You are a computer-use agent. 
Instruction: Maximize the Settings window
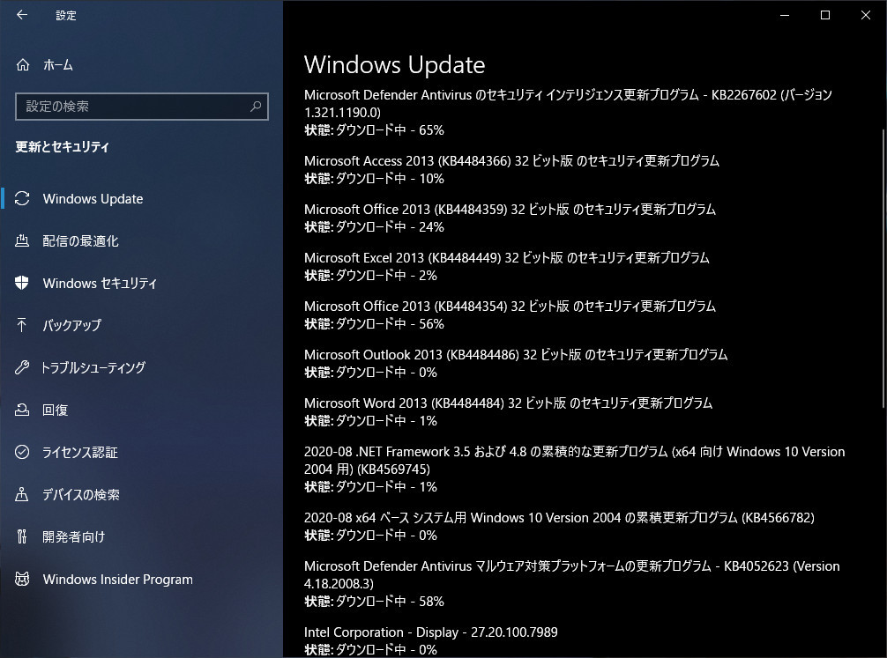(825, 15)
